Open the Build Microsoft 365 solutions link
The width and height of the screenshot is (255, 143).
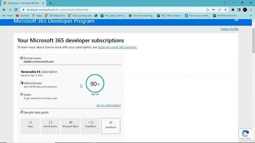[x=118, y=47]
